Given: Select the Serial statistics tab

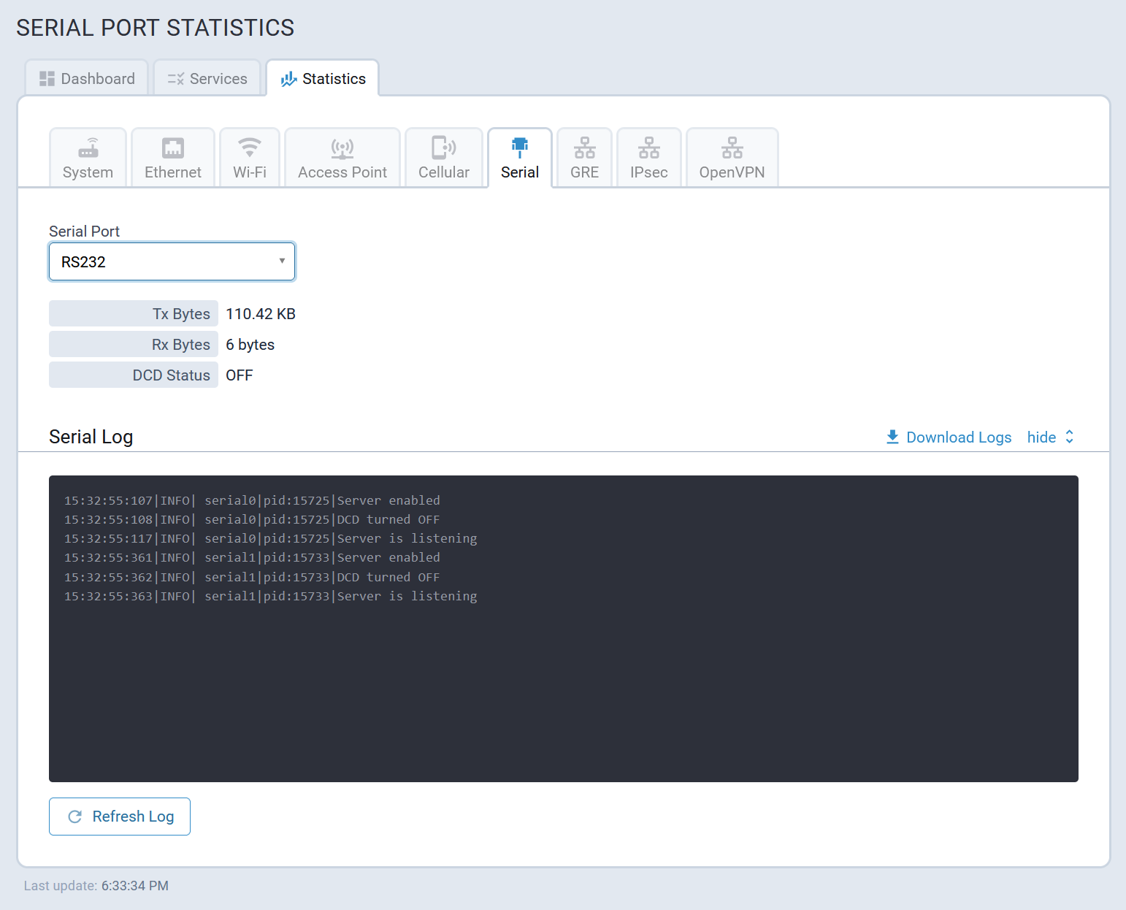Looking at the screenshot, I should [520, 158].
